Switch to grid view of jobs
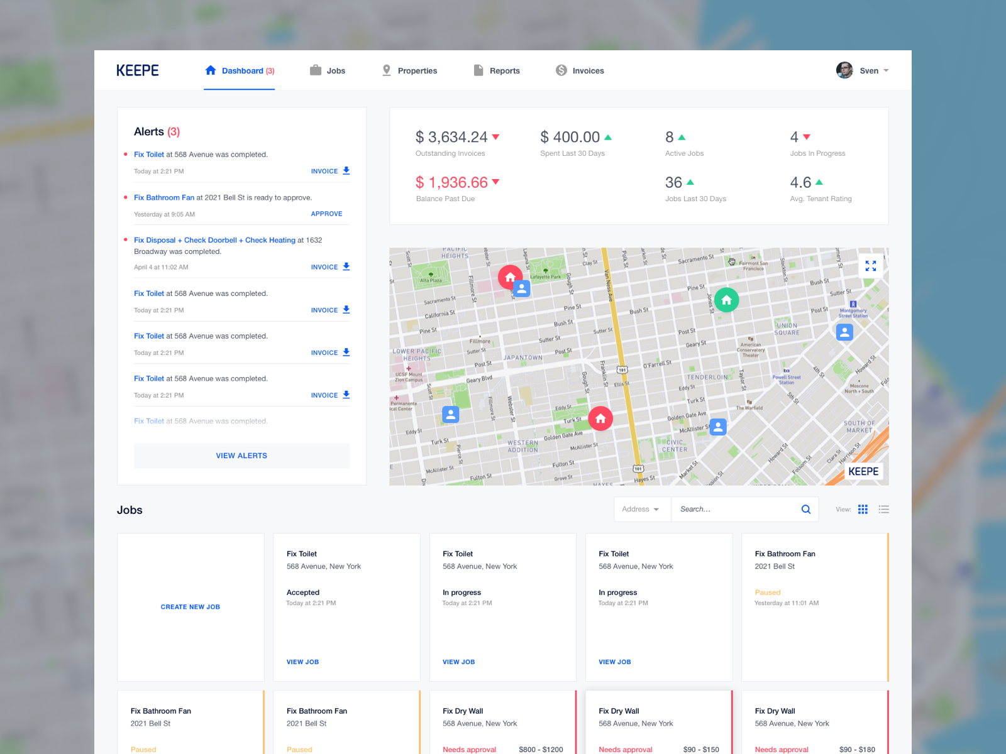 (863, 509)
